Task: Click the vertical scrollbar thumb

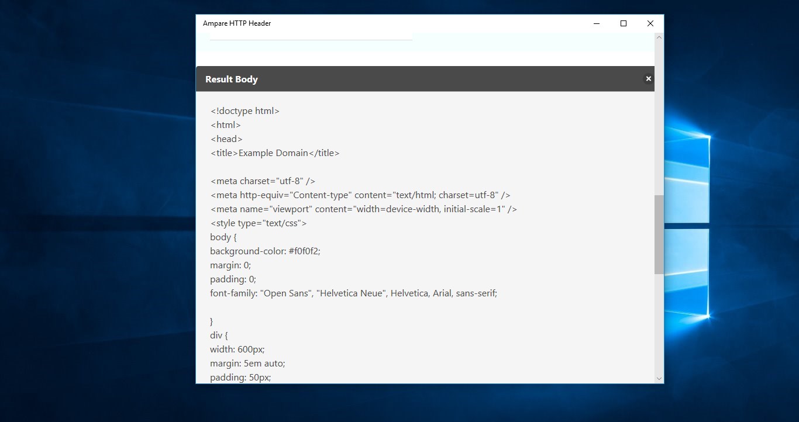Action: (659, 234)
